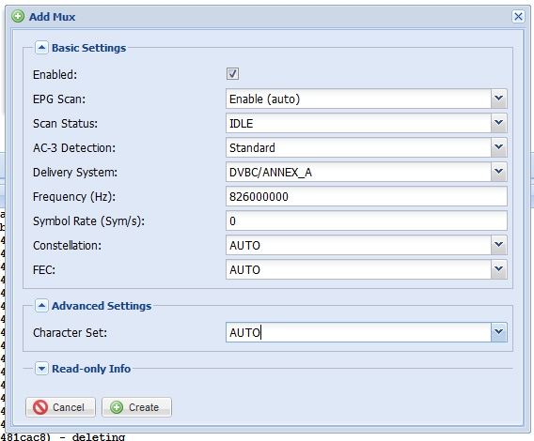This screenshot has height=441, width=534.
Task: Click the Cancel button
Action: pyautogui.click(x=60, y=407)
